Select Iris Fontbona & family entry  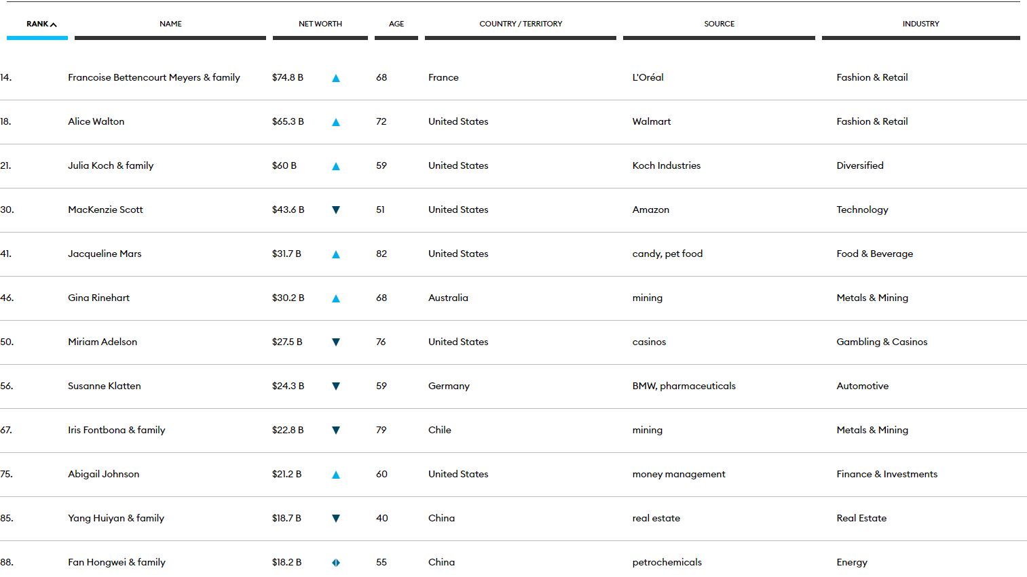116,430
